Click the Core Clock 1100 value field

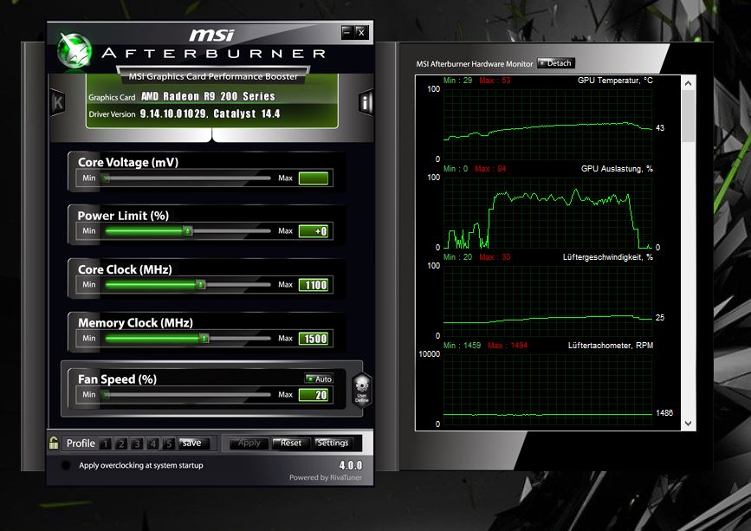coord(314,285)
